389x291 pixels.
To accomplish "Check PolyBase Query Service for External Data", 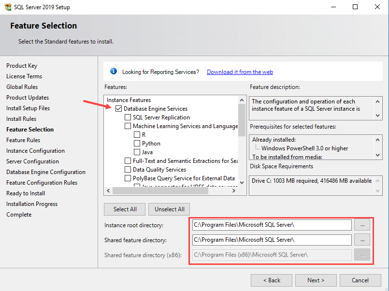I will pyautogui.click(x=128, y=178).
